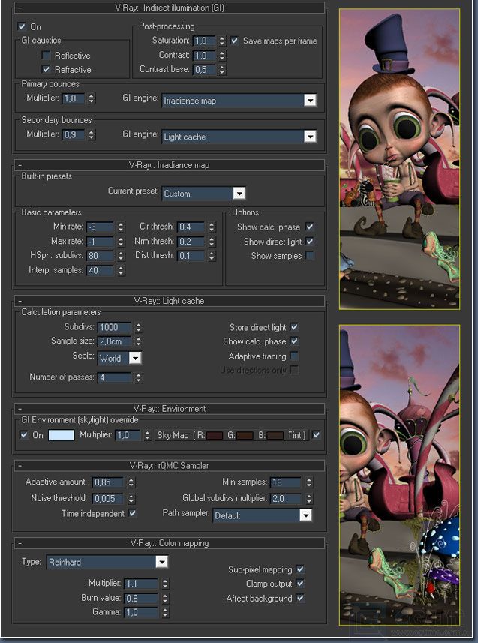Click the Gamma spinner arrows
The height and width of the screenshot is (643, 478).
point(165,612)
